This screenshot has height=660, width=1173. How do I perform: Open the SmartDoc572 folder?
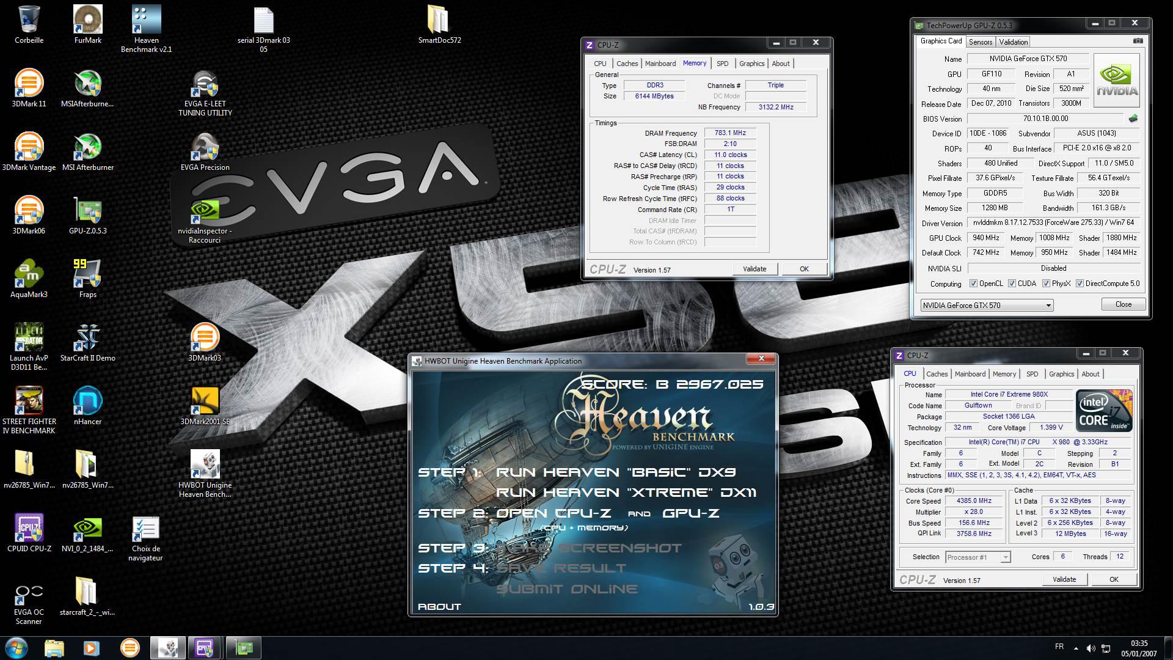click(x=439, y=24)
